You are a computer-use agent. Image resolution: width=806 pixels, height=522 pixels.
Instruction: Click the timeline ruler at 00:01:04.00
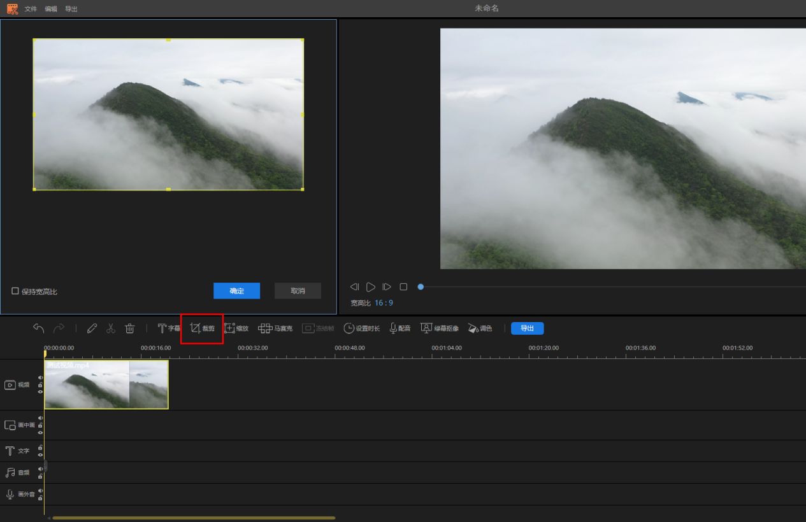click(x=447, y=348)
